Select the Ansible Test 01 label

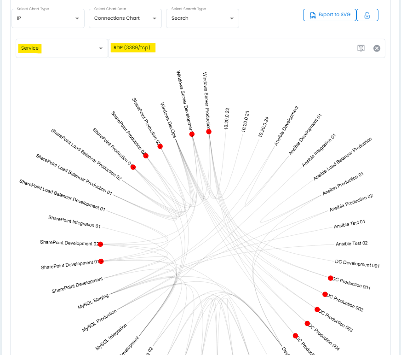(349, 224)
